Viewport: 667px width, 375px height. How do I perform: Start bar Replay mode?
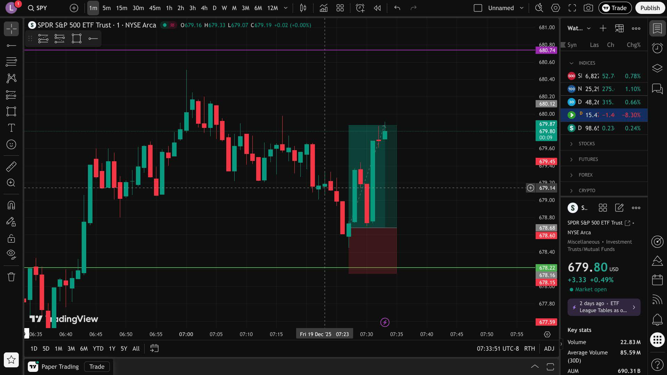pos(377,8)
